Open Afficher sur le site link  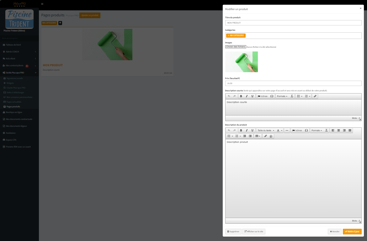coord(254,232)
